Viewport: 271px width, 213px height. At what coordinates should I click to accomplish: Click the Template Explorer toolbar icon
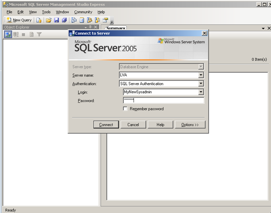pos(97,20)
